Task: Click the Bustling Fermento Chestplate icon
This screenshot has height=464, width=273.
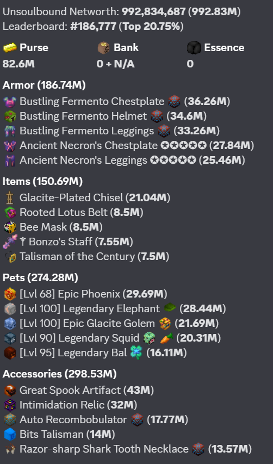Action: point(10,102)
